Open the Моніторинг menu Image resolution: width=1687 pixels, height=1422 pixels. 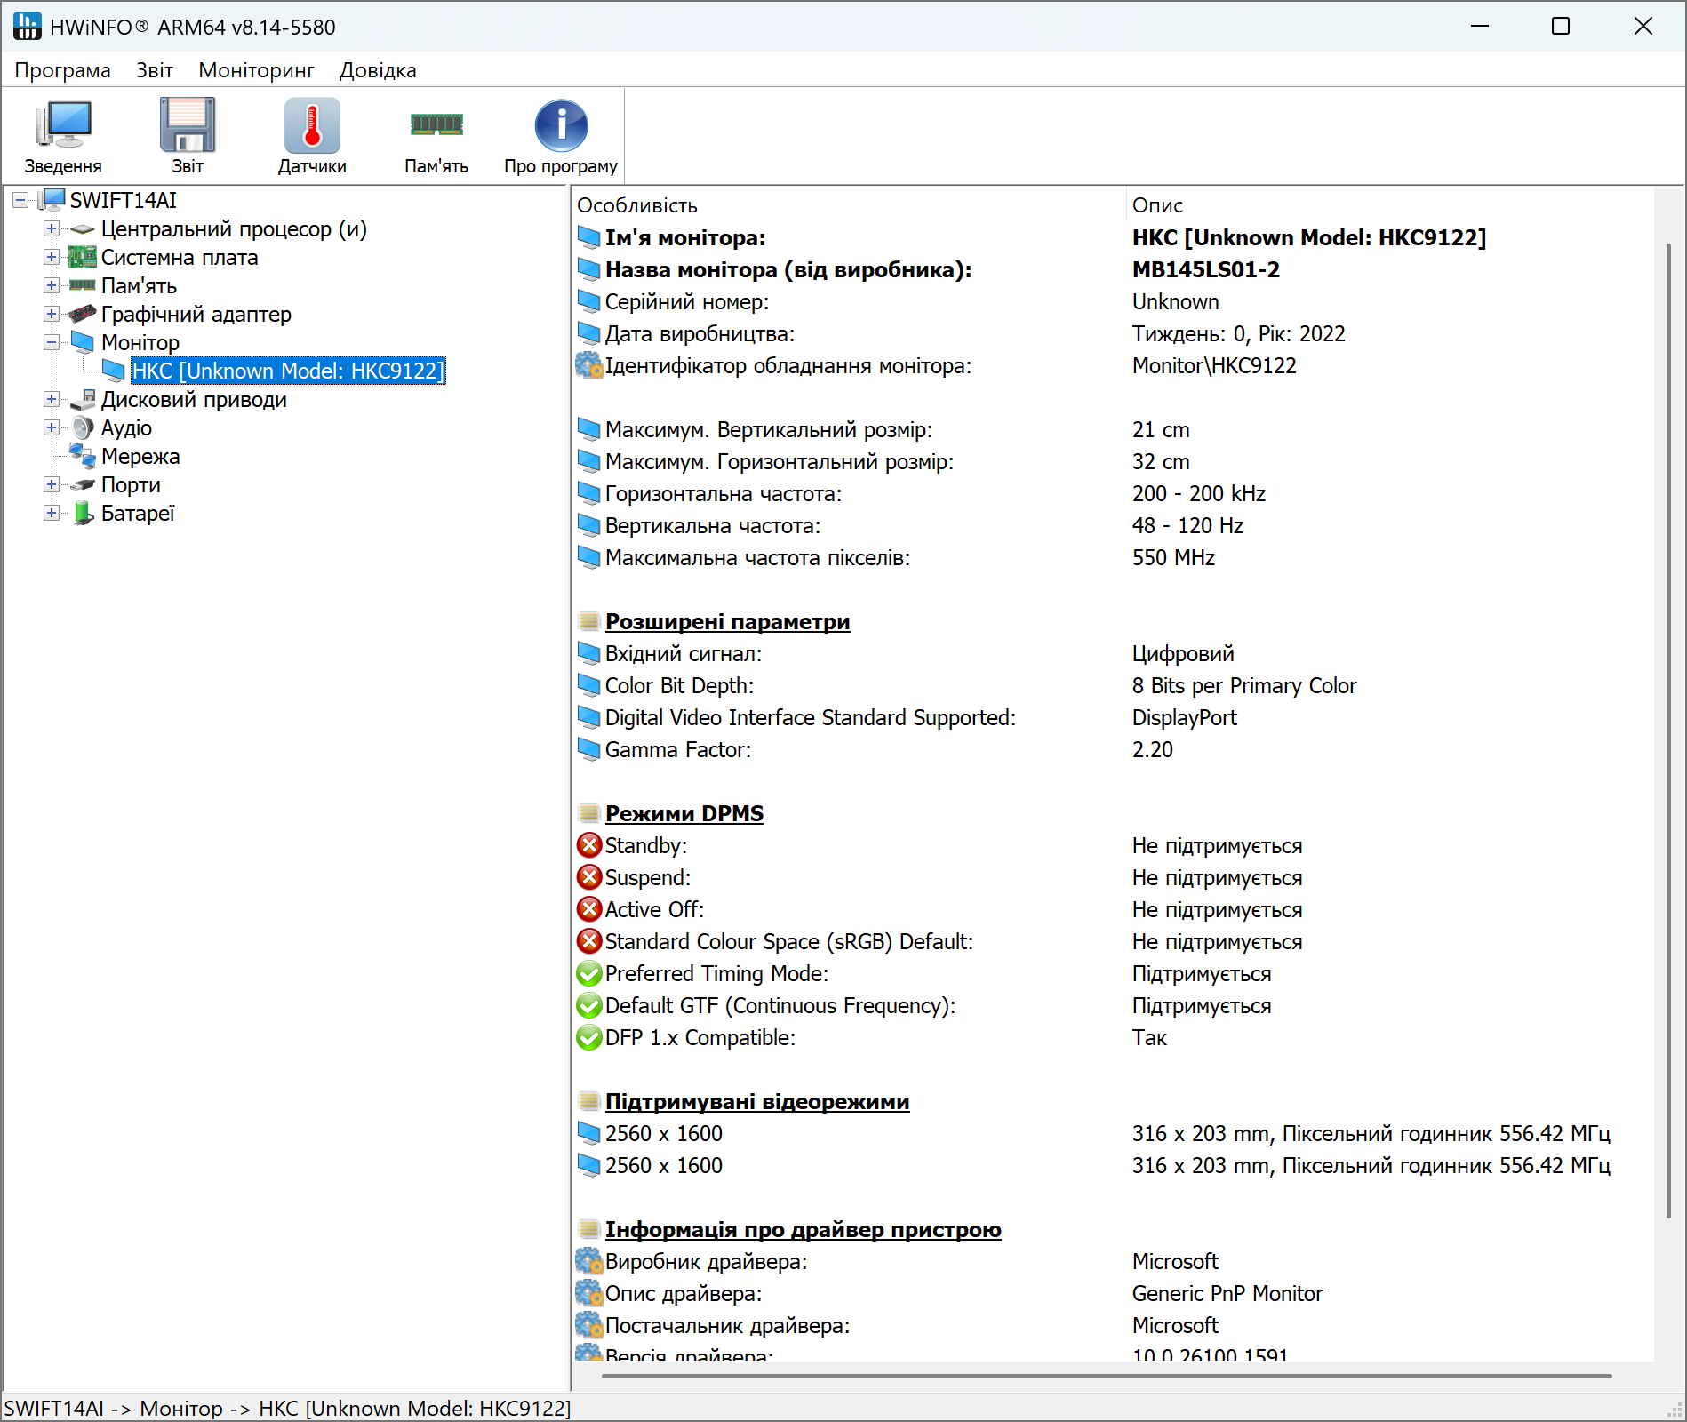[256, 70]
